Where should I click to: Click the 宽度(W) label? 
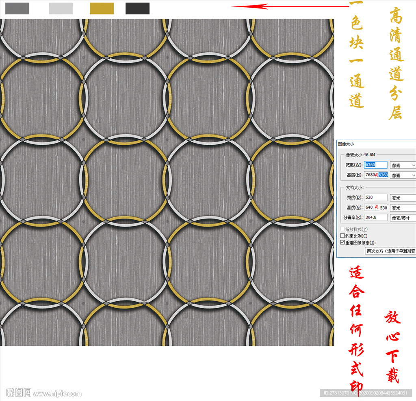pyautogui.click(x=354, y=165)
